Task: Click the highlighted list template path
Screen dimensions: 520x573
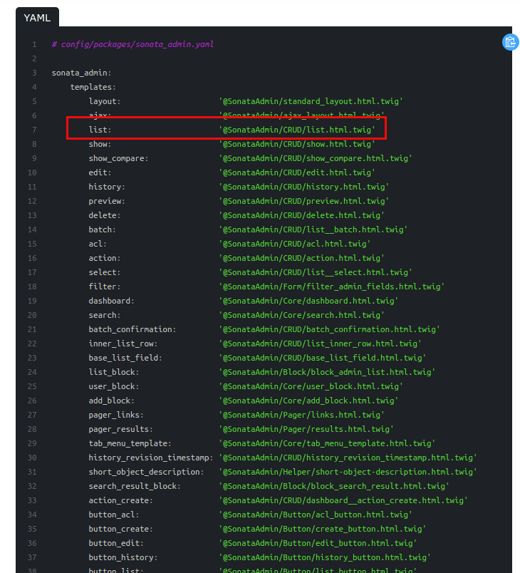Action: tap(298, 130)
